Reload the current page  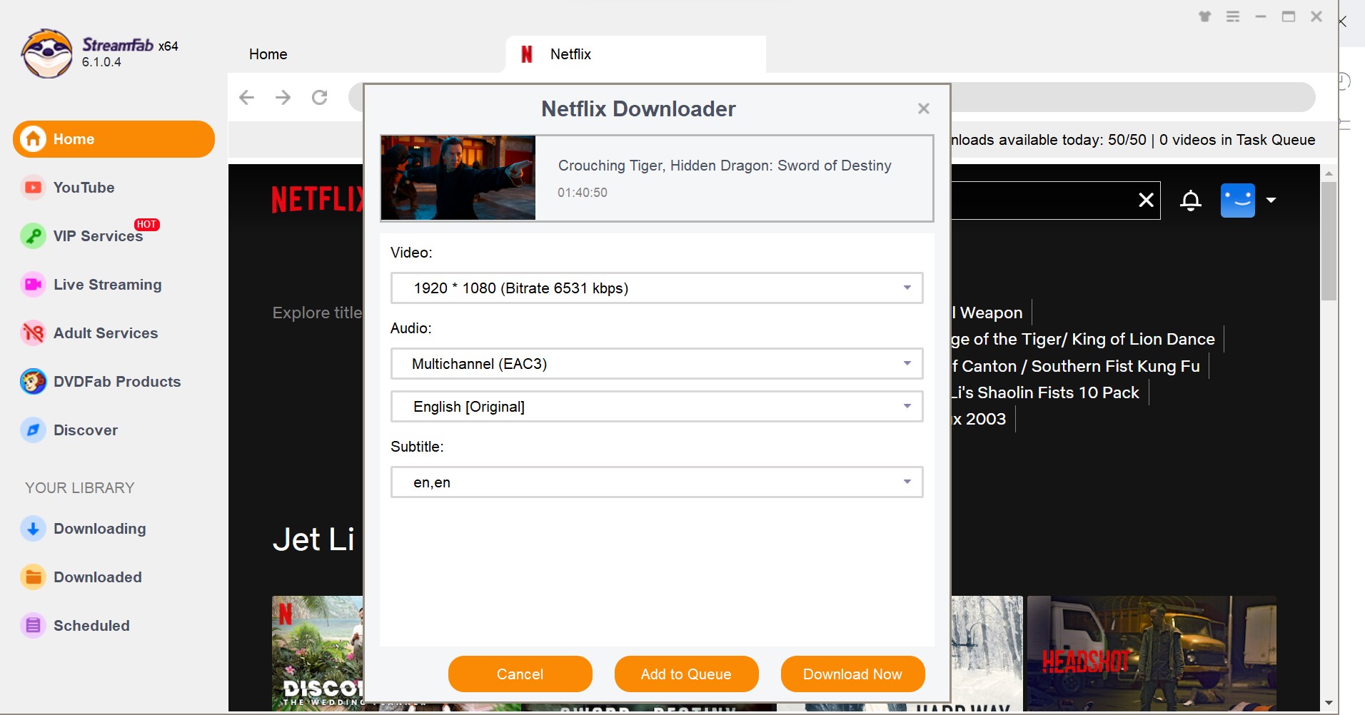click(x=320, y=97)
